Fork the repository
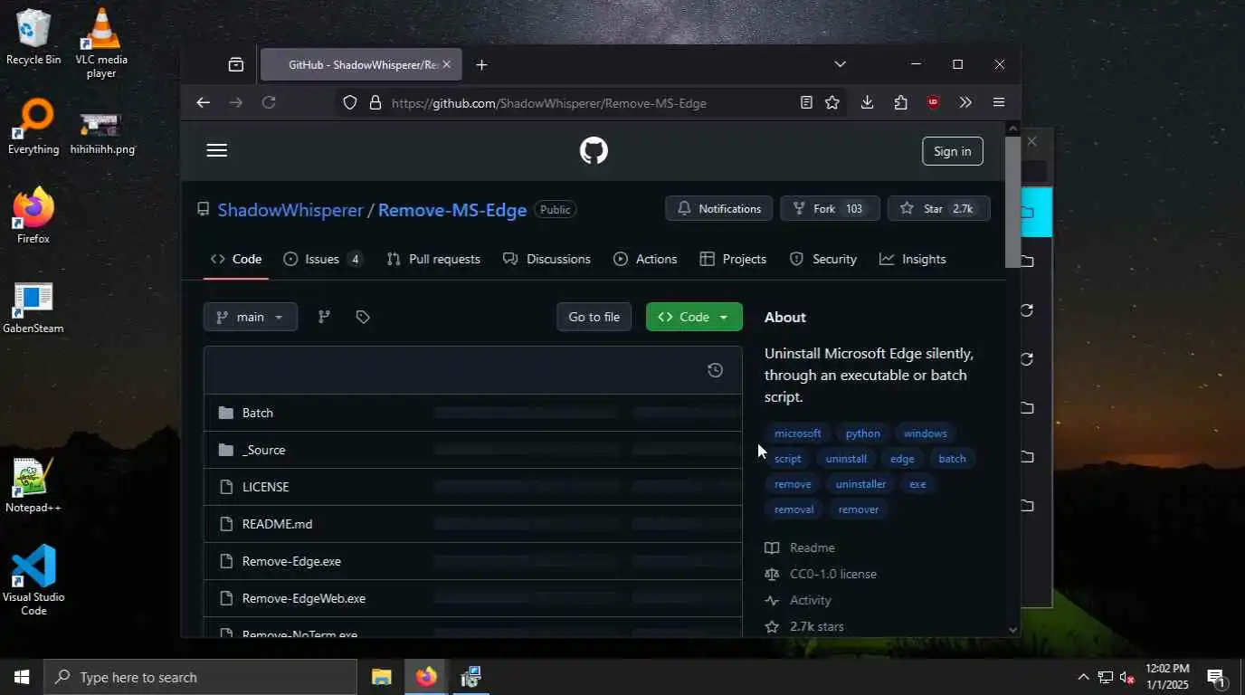This screenshot has width=1245, height=695. pos(830,209)
